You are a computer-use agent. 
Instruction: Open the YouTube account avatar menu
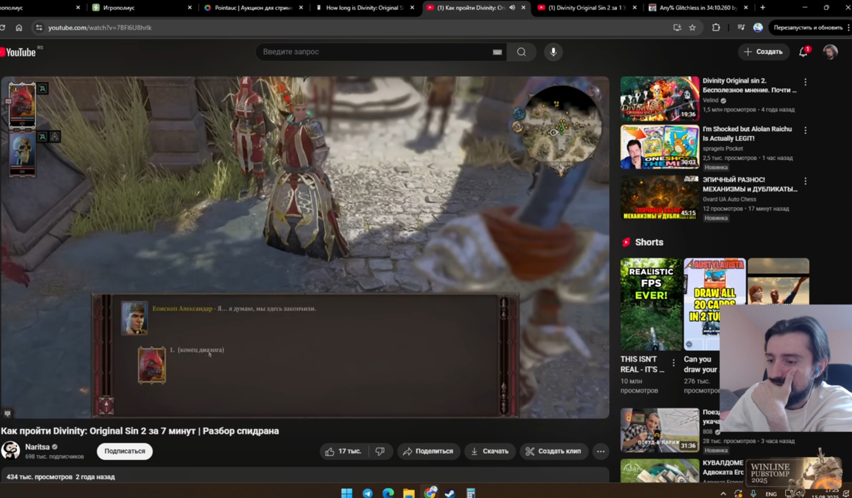pos(830,52)
